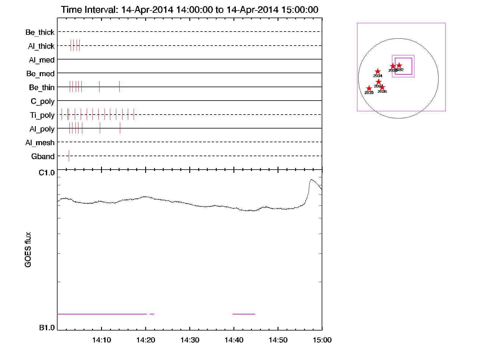Viewport: 477px width, 357px height.
Task: Click the Ti_poly filter label
Action: pyautogui.click(x=42, y=115)
